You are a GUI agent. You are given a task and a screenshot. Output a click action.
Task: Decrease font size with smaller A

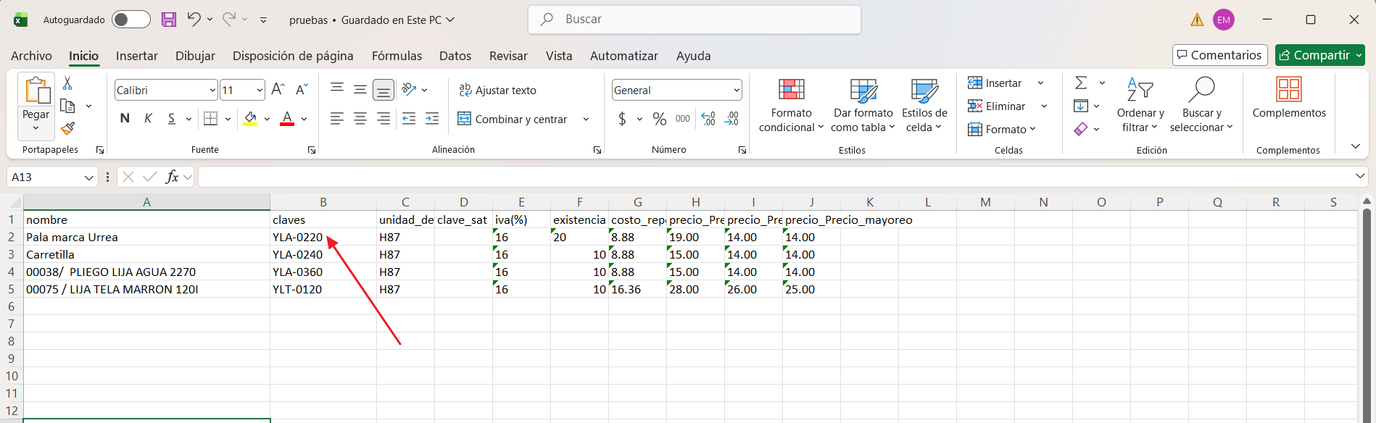point(302,90)
